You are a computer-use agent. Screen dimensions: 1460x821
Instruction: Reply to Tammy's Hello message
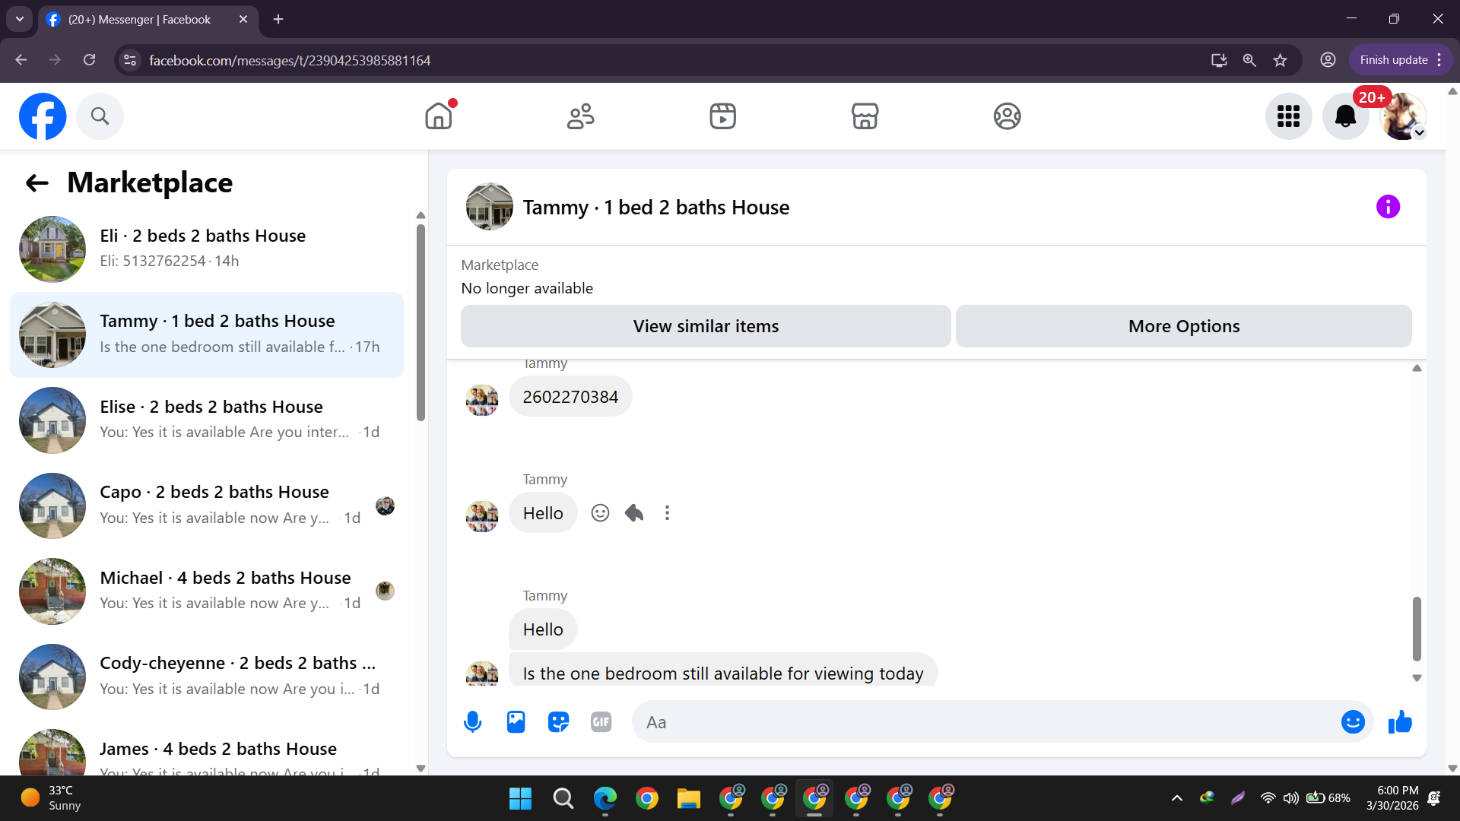pyautogui.click(x=633, y=513)
